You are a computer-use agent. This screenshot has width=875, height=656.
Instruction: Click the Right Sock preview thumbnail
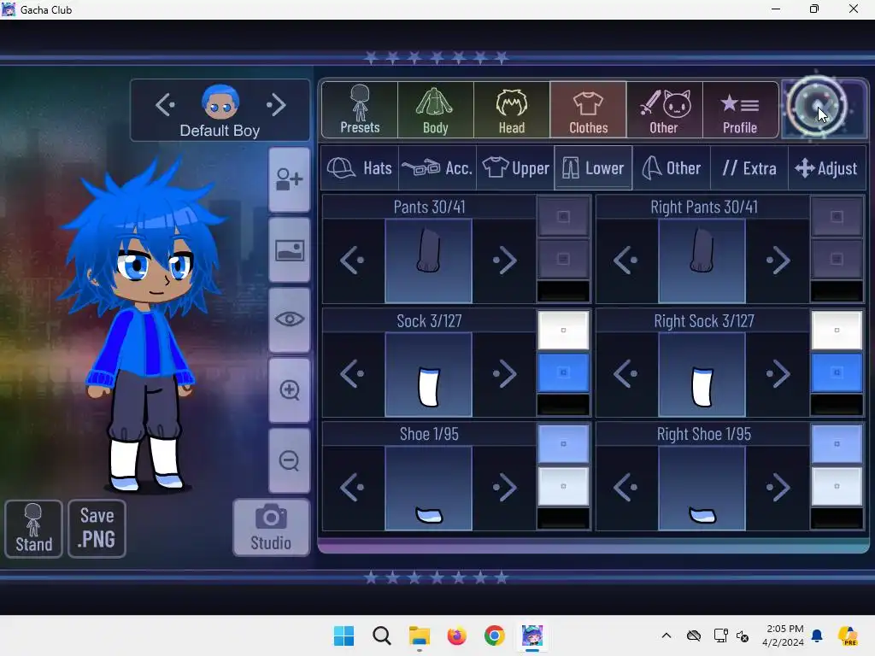coord(702,374)
